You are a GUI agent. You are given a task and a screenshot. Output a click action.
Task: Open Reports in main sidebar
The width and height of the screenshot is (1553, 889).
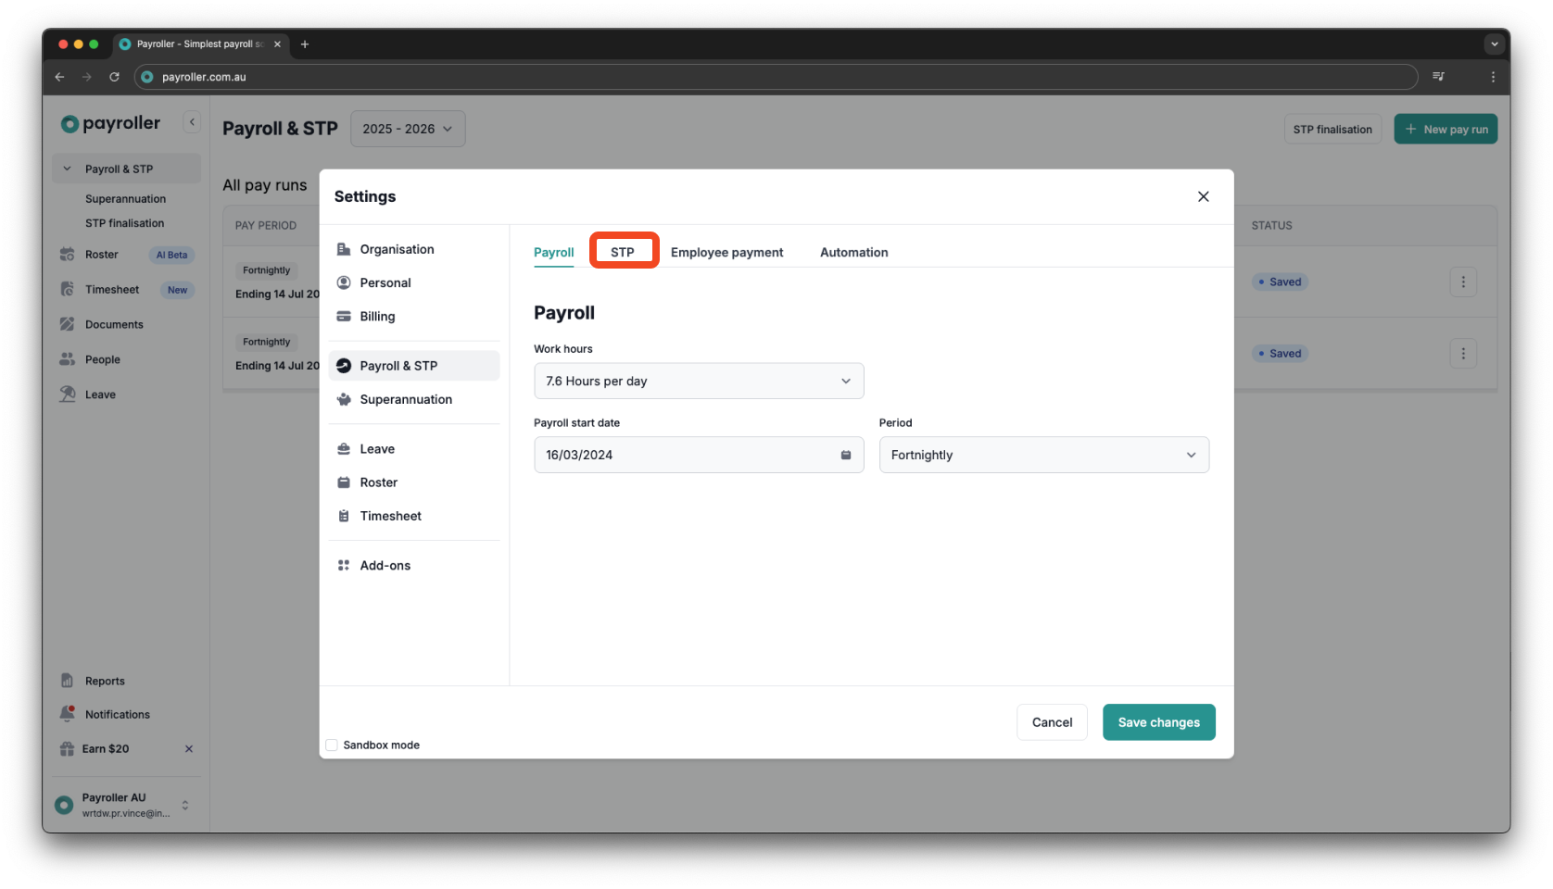click(x=105, y=681)
